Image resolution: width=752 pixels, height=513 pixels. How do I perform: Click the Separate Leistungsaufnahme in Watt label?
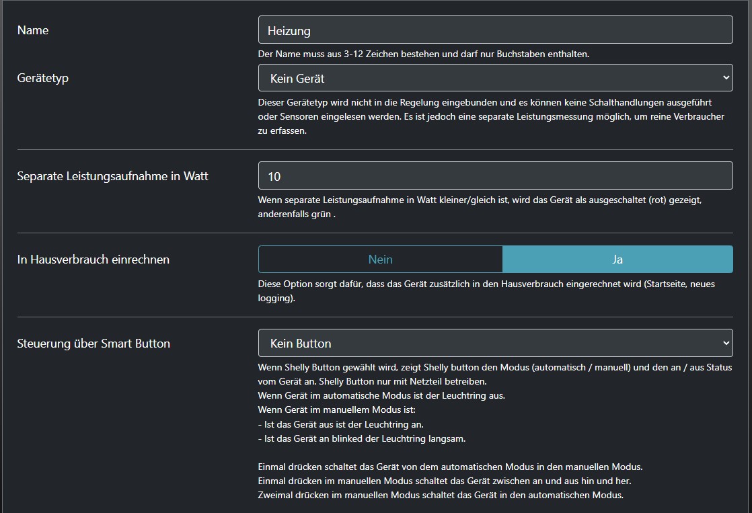point(112,176)
